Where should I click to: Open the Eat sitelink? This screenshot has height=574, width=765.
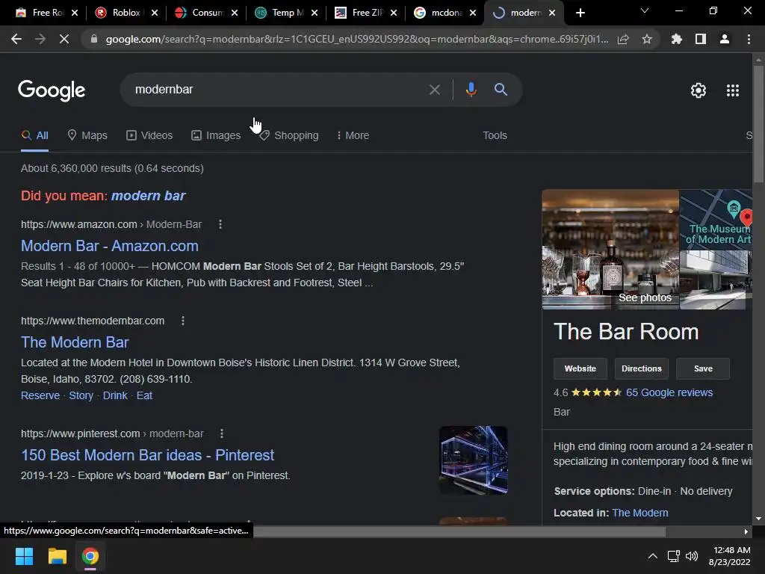[x=144, y=395]
